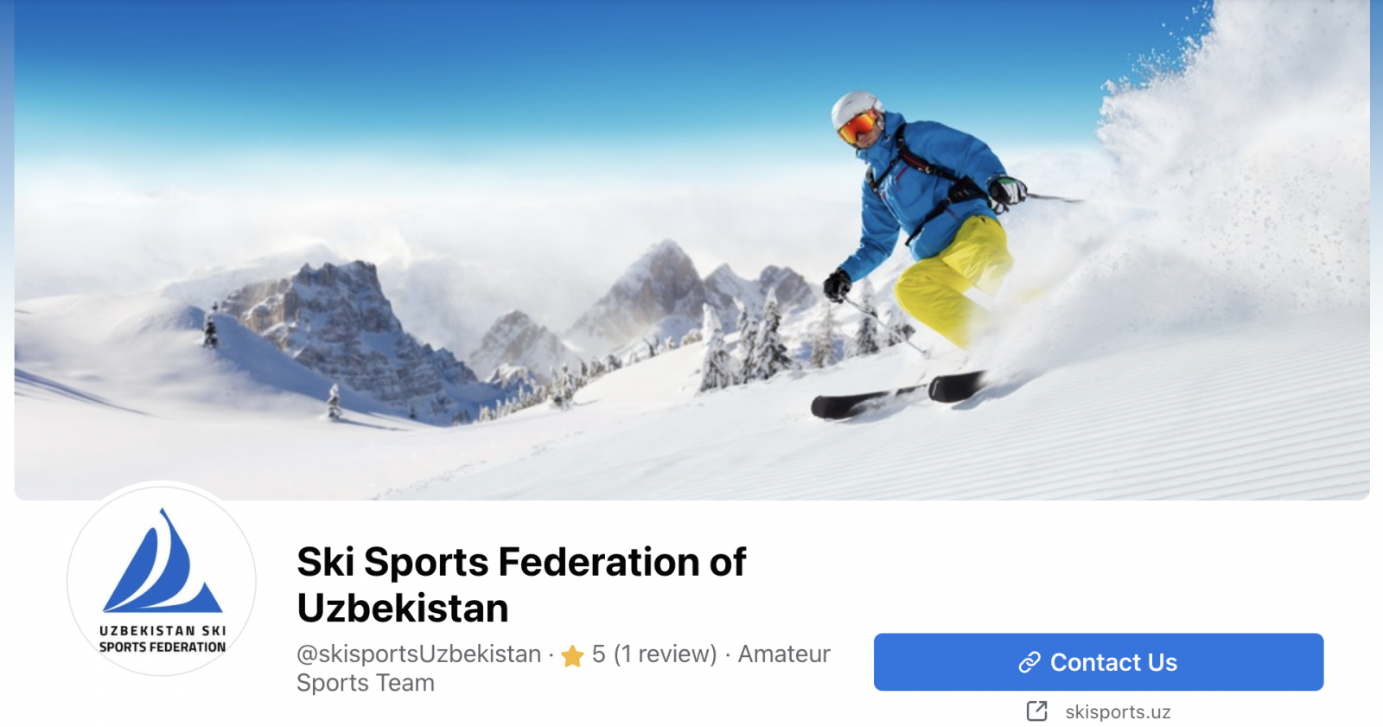The height and width of the screenshot is (727, 1383).
Task: Select the Amateur Sports Team category link
Action: coord(564,668)
